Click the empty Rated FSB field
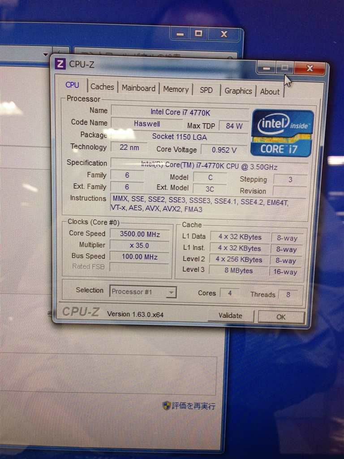 [139, 268]
